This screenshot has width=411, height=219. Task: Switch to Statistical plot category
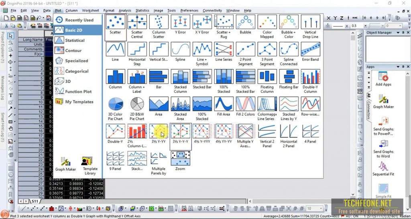click(78, 40)
